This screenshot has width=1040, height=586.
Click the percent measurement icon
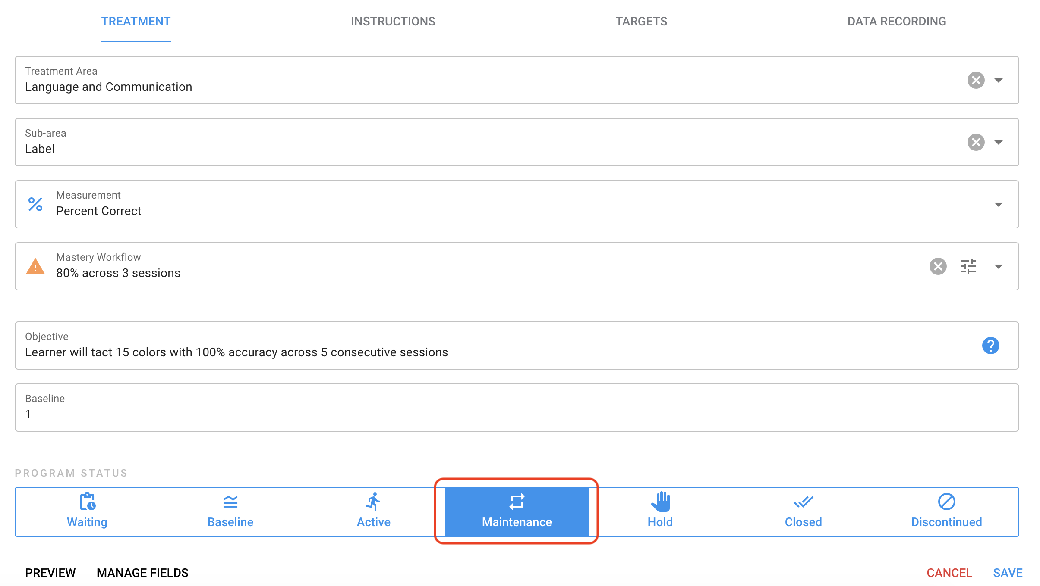[35, 204]
